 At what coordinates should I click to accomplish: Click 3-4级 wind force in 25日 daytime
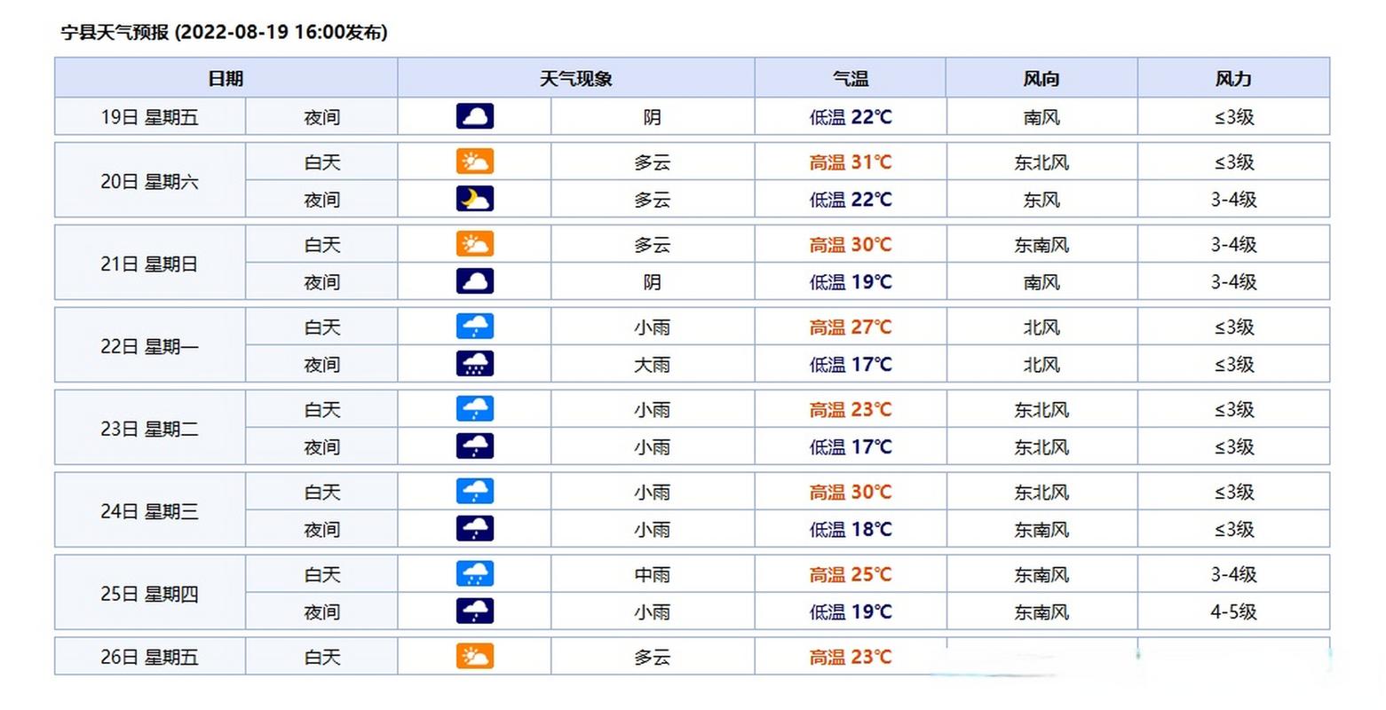tap(1233, 574)
